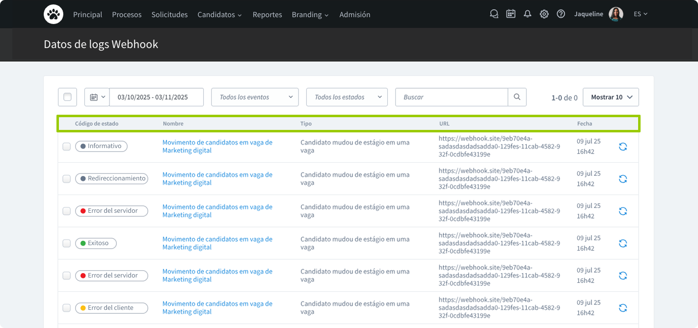Viewport: 698px width, 328px height.
Task: Check the checkbox on the Exitoso row
Action: [67, 243]
